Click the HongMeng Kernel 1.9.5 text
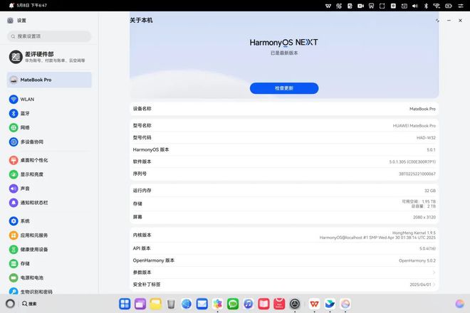 (414, 233)
